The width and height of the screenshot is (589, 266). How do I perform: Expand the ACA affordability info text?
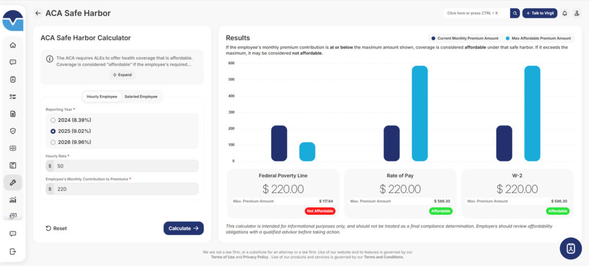pyautogui.click(x=122, y=75)
